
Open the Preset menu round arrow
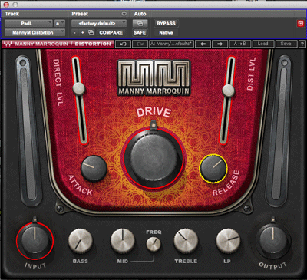click(x=124, y=14)
